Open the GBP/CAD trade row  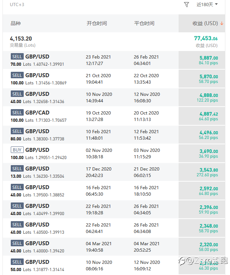[114, 116]
